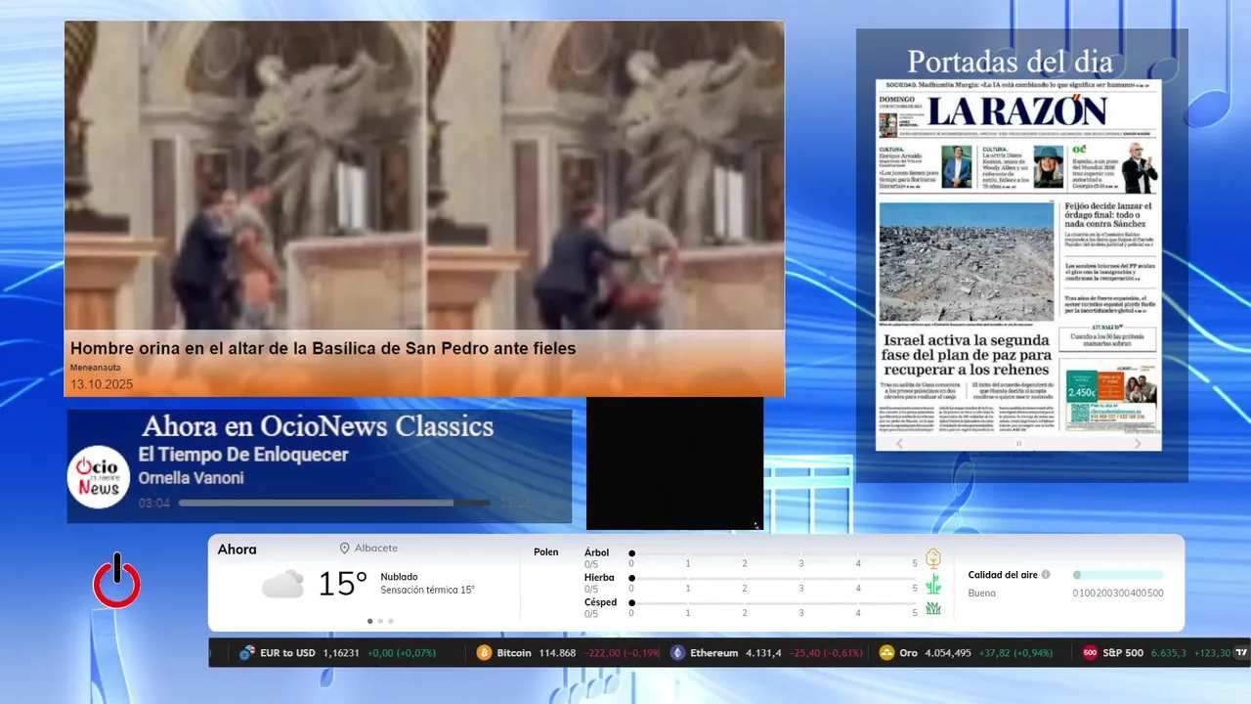Click the elapsed time 03:04
This screenshot has height=704, width=1251.
[x=154, y=503]
